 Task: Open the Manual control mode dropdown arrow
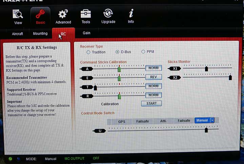pyautogui.click(x=212, y=120)
